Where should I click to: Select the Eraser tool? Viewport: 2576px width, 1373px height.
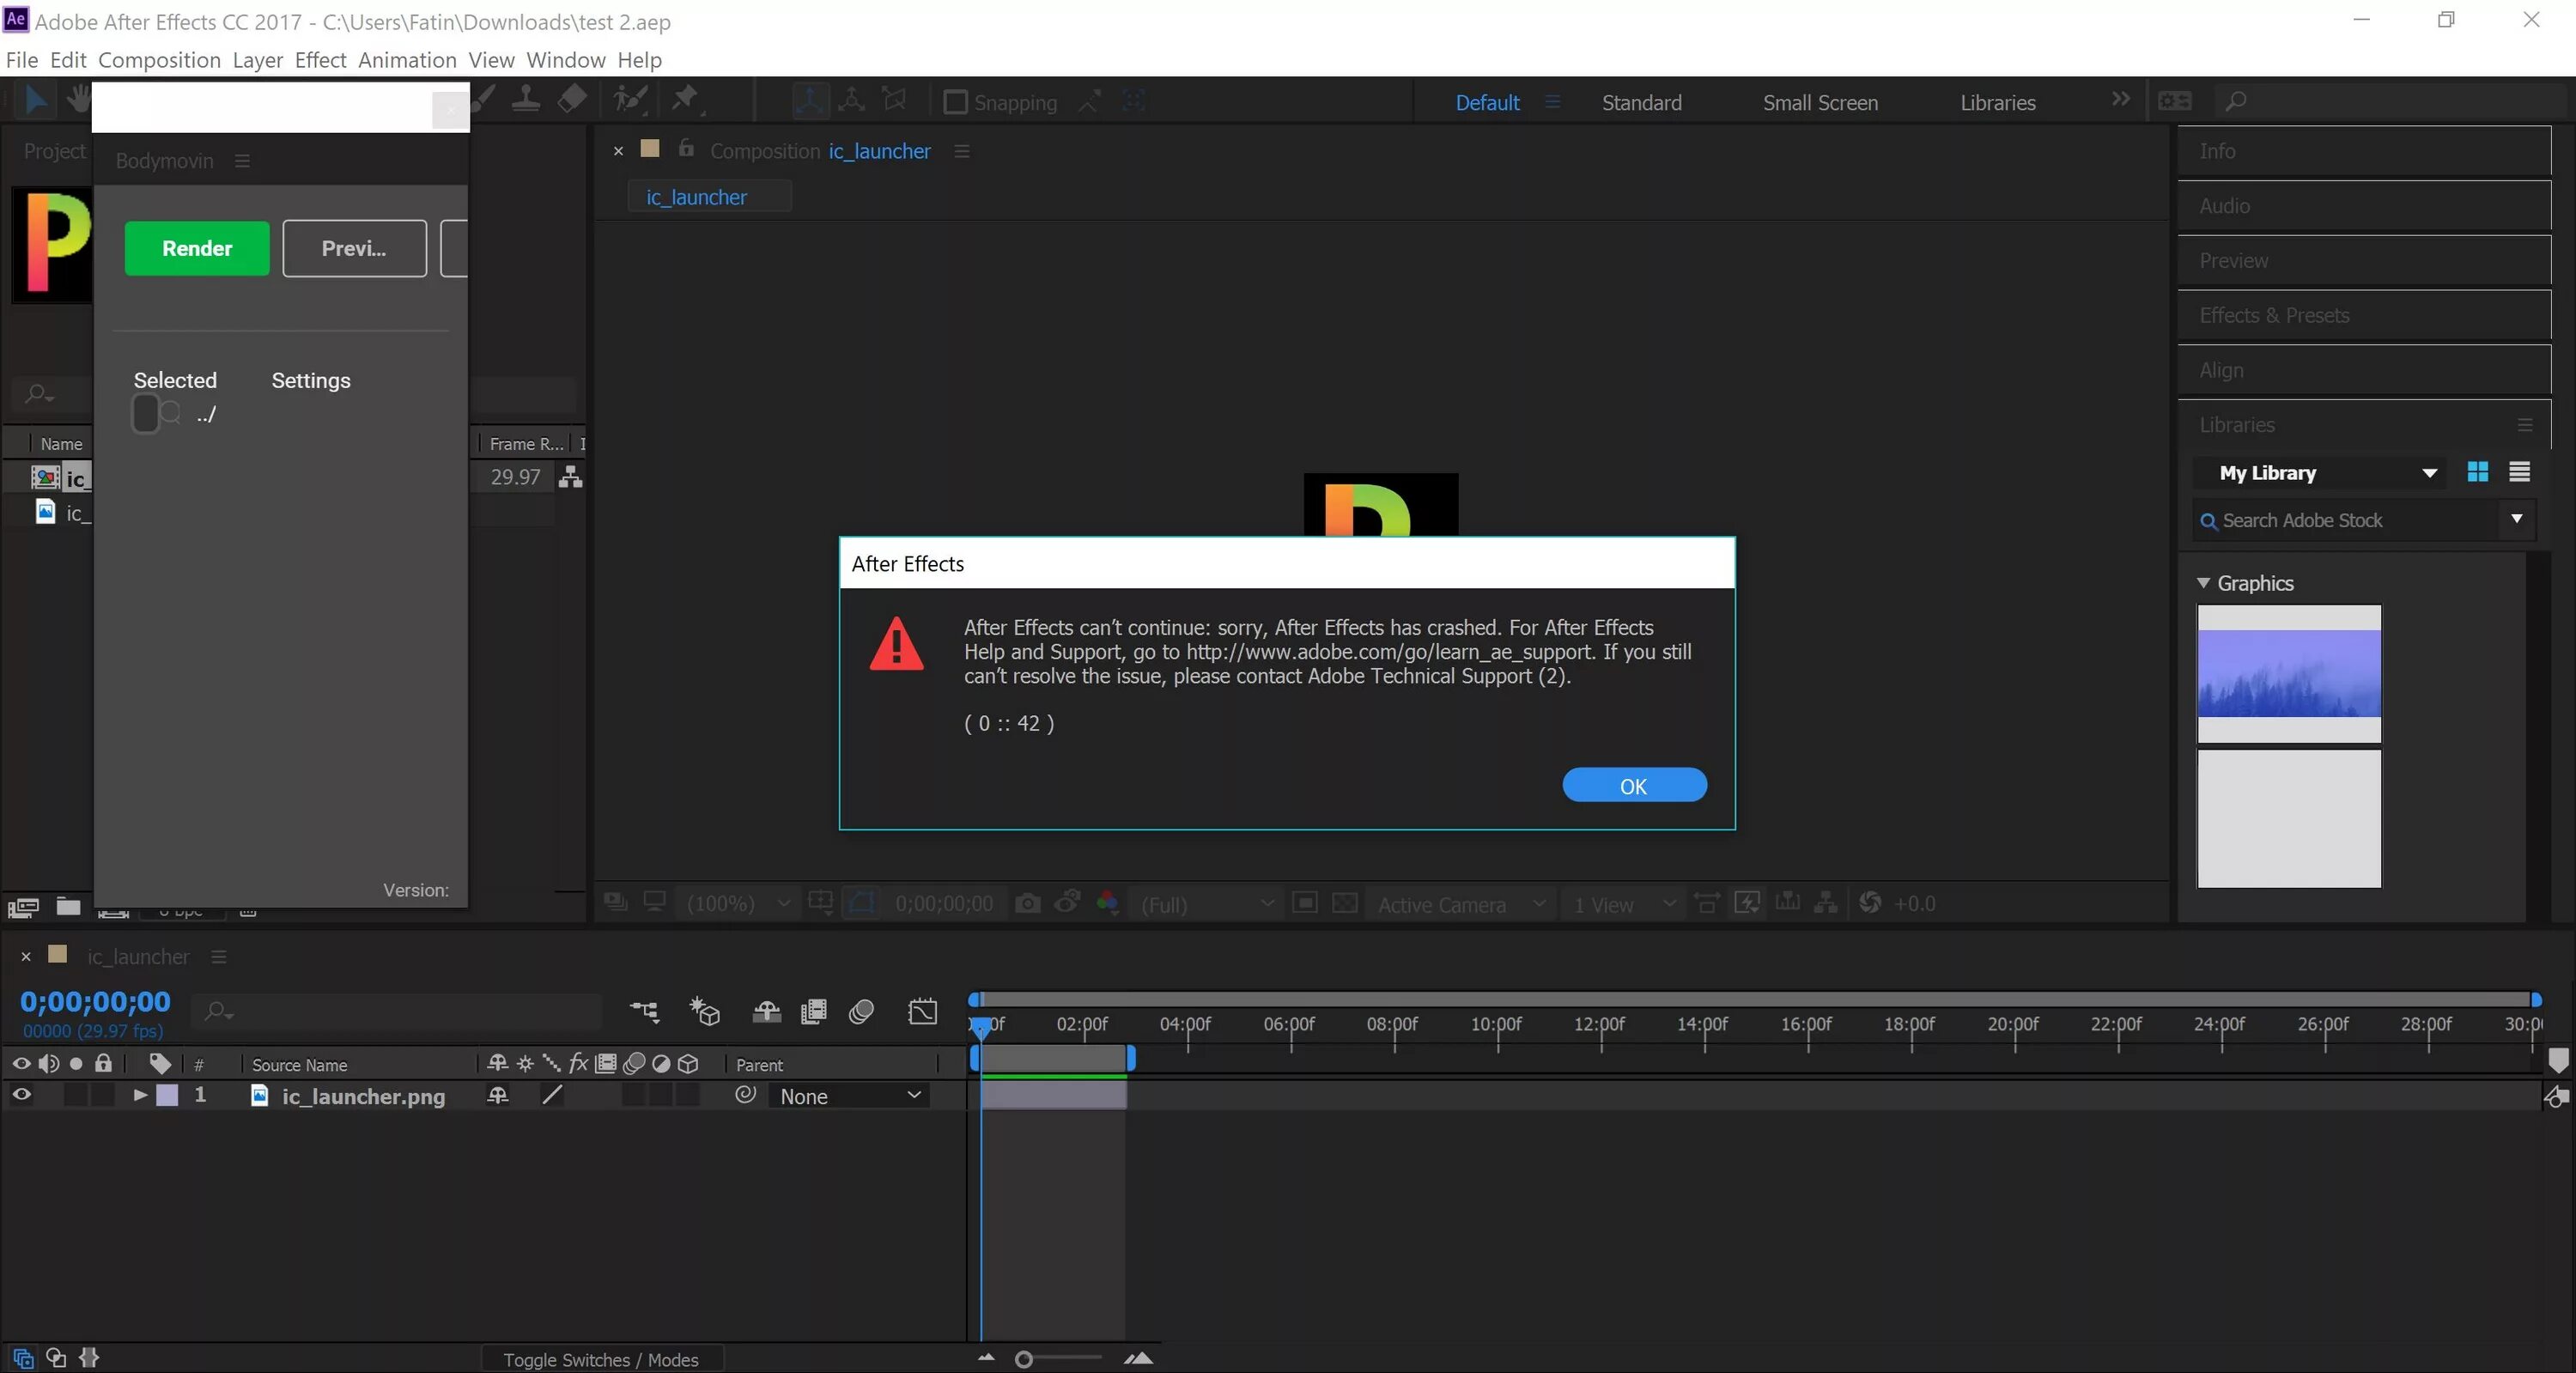(x=572, y=100)
